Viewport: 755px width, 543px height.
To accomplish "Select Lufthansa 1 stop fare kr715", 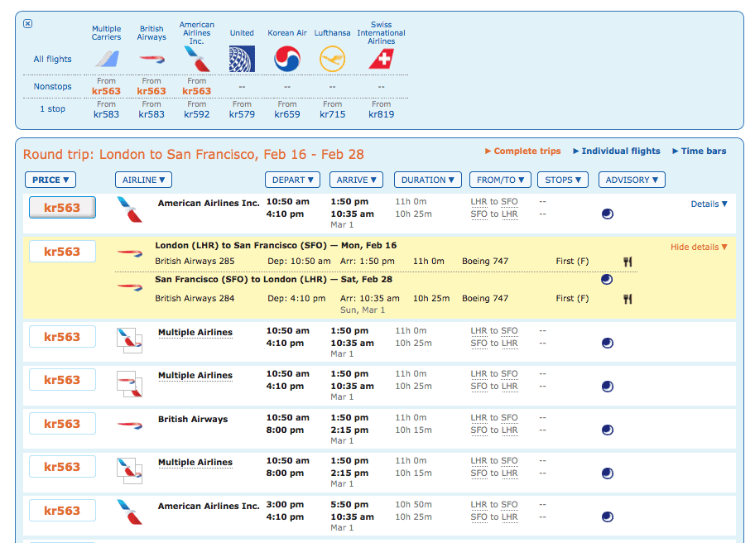I will pyautogui.click(x=333, y=114).
